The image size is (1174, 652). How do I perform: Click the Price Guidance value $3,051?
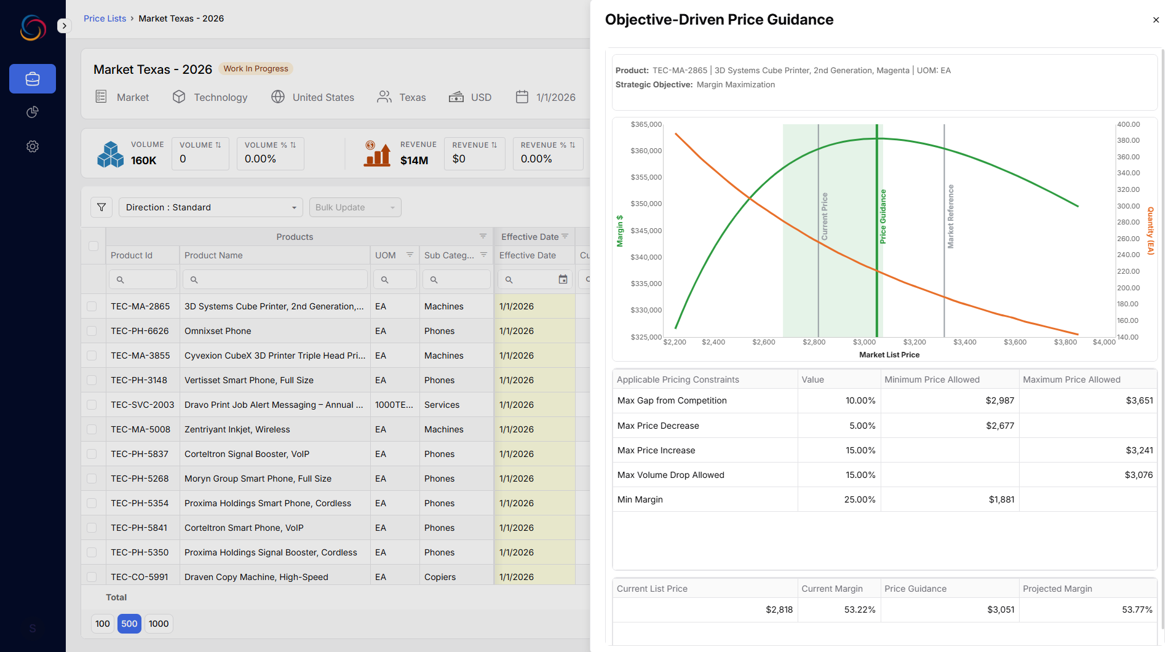coord(1001,610)
